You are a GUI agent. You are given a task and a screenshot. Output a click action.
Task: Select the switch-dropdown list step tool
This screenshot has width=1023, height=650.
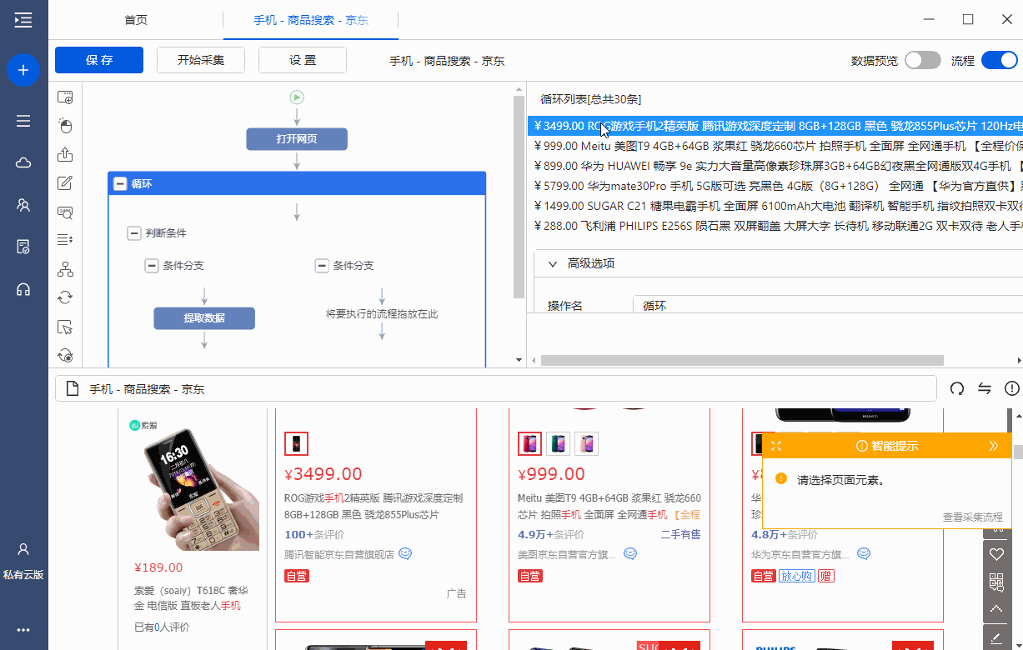pyautogui.click(x=65, y=240)
